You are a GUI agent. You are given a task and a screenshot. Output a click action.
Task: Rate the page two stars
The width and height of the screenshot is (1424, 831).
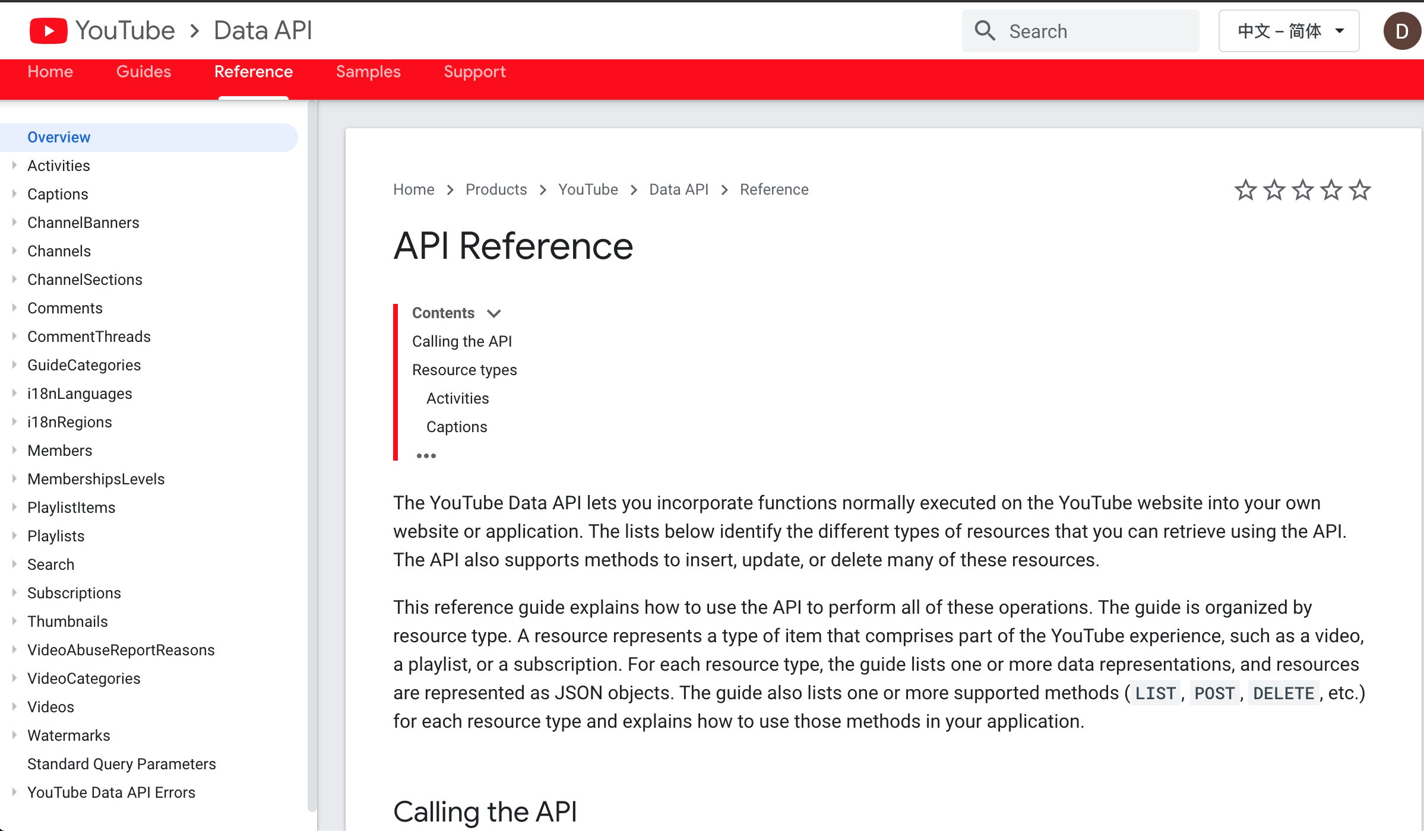pyautogui.click(x=1274, y=190)
